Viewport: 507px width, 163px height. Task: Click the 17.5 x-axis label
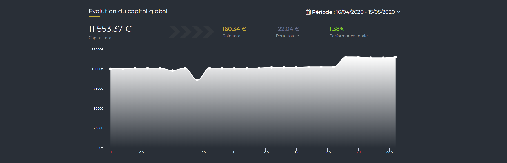[x=327, y=152]
